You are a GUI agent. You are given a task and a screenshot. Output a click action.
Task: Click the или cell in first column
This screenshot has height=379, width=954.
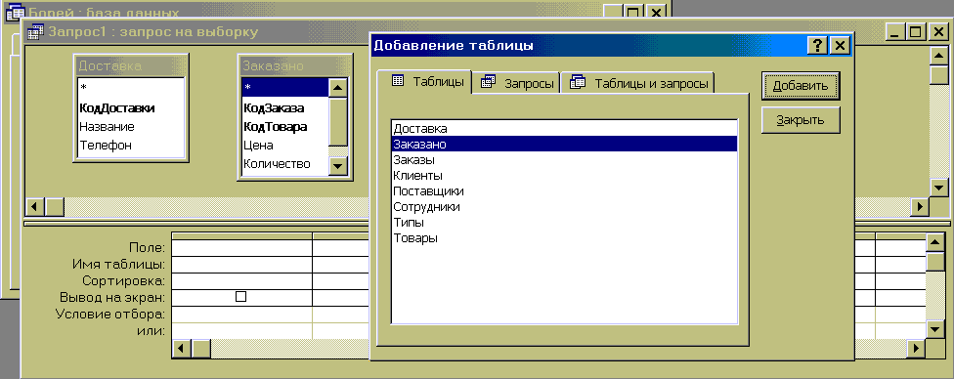coord(241,331)
